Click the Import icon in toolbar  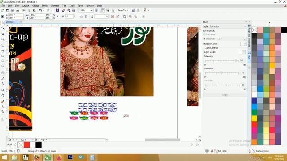[x=64, y=10]
